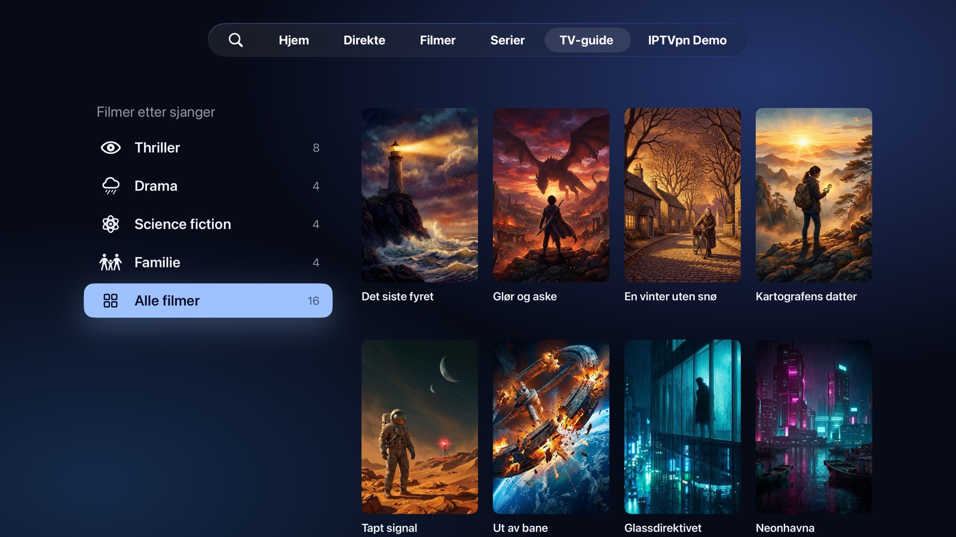Open the IPTVpn Demo menu item
The width and height of the screenshot is (956, 537).
[x=687, y=40]
